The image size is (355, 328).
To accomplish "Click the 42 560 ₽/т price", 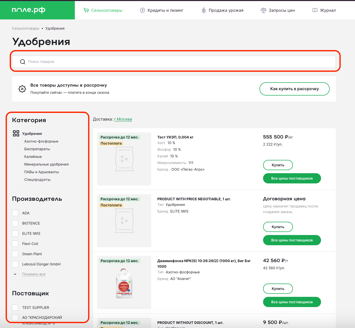I will 276,261.
